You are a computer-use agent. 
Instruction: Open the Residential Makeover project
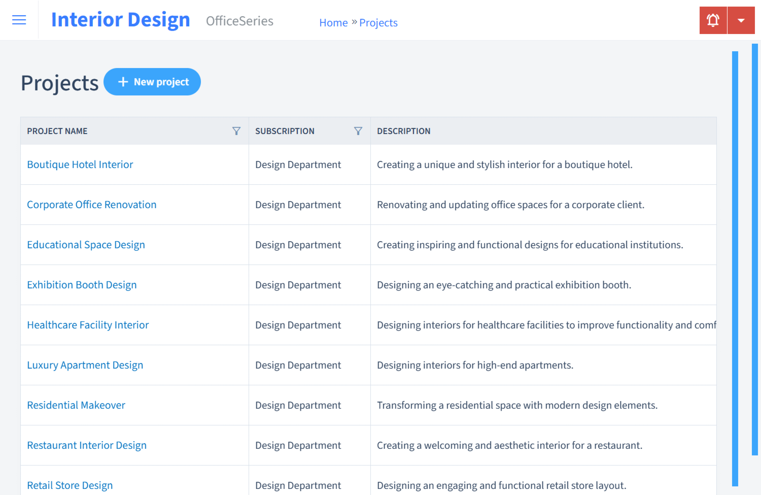[76, 405]
